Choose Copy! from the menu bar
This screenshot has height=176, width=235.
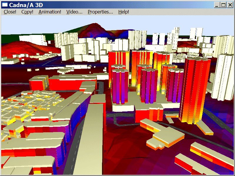[27, 12]
